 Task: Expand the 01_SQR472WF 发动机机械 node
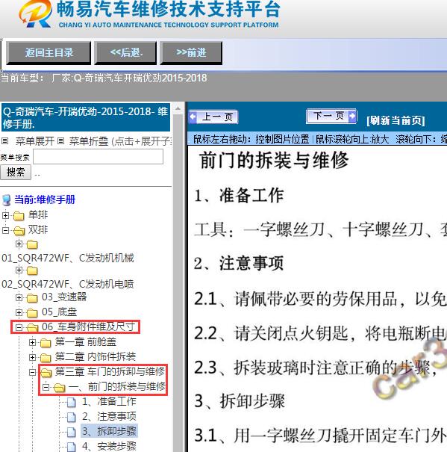coord(19,244)
